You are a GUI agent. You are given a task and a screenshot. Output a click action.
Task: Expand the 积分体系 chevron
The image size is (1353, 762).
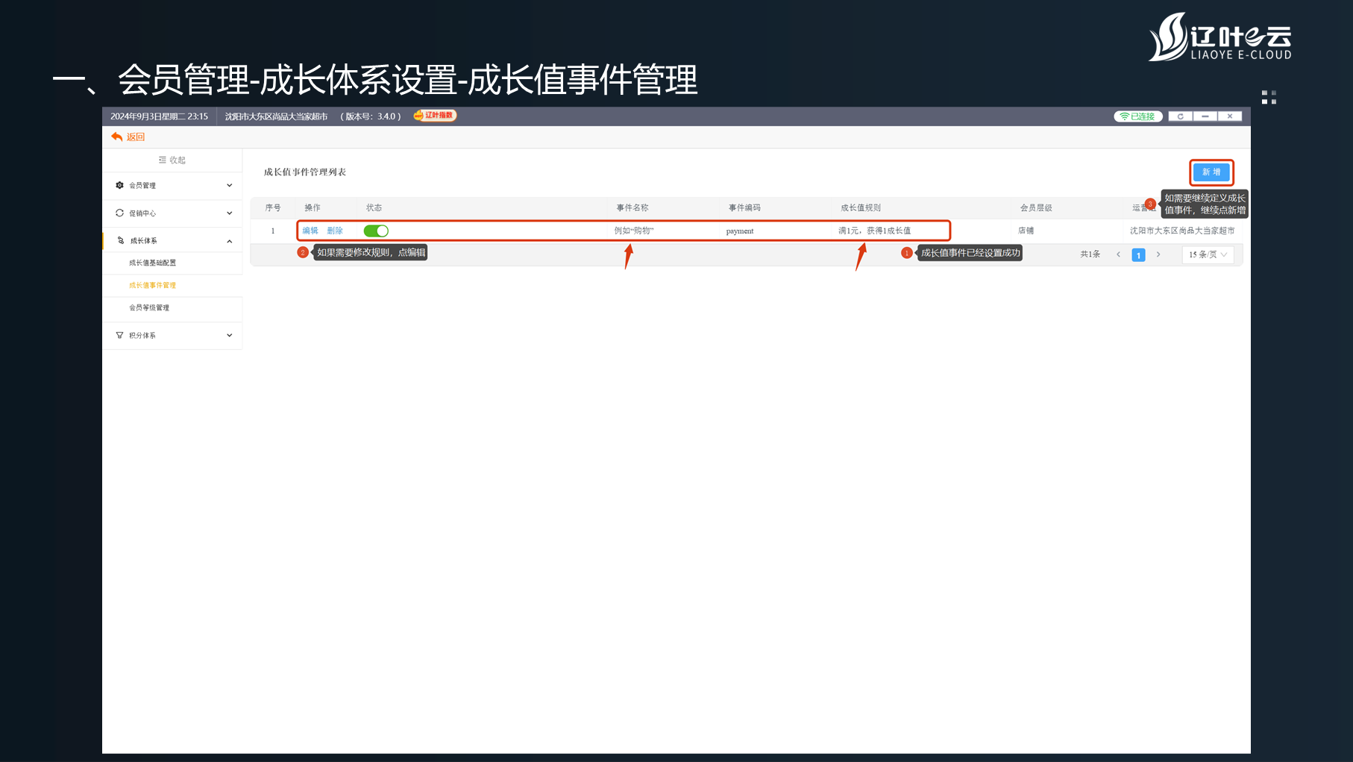pyautogui.click(x=229, y=335)
